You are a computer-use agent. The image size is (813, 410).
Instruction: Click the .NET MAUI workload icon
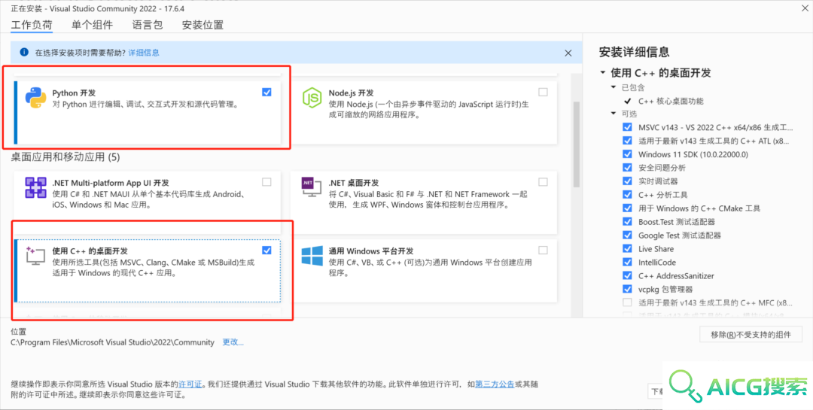(36, 187)
